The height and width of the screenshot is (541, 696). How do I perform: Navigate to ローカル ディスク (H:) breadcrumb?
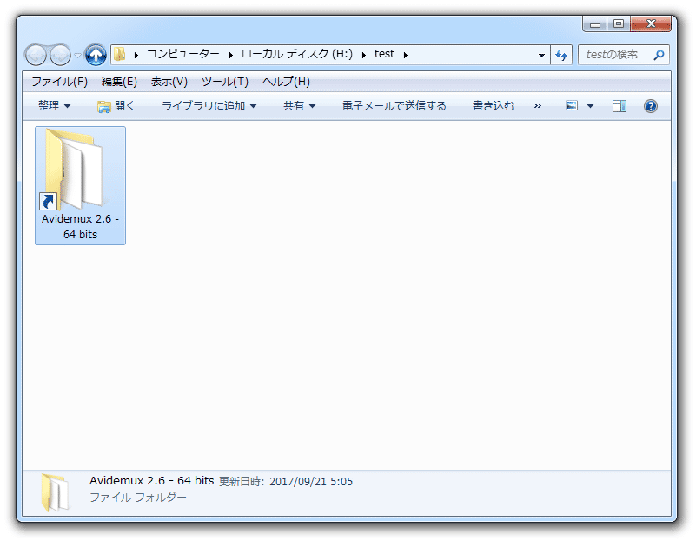coord(297,54)
